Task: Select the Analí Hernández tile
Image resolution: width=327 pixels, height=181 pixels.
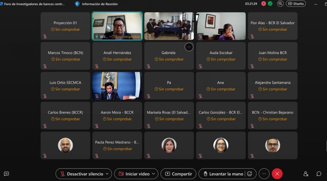Action: [117, 56]
